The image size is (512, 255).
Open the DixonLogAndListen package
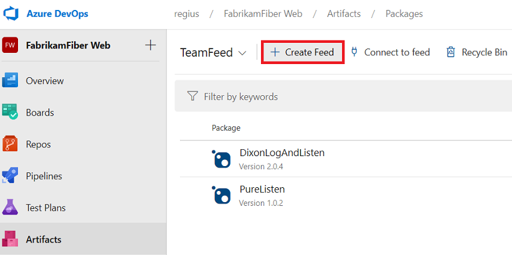[x=282, y=153]
